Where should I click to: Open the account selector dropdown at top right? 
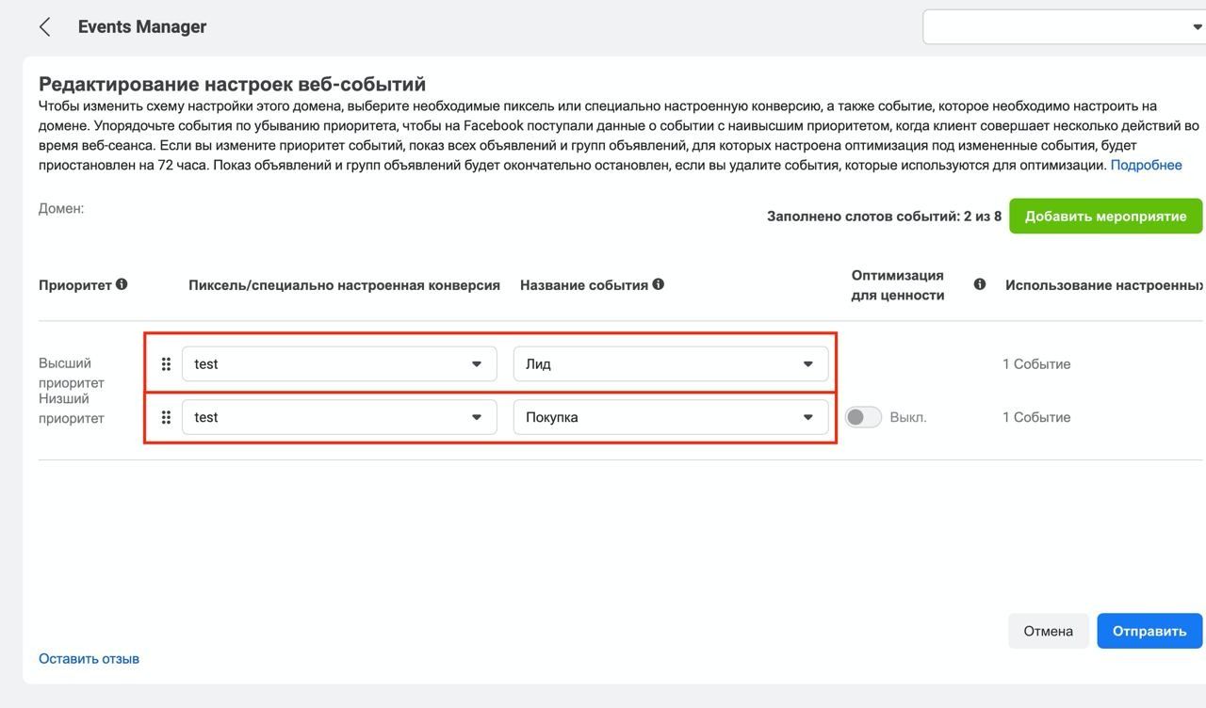1064,26
